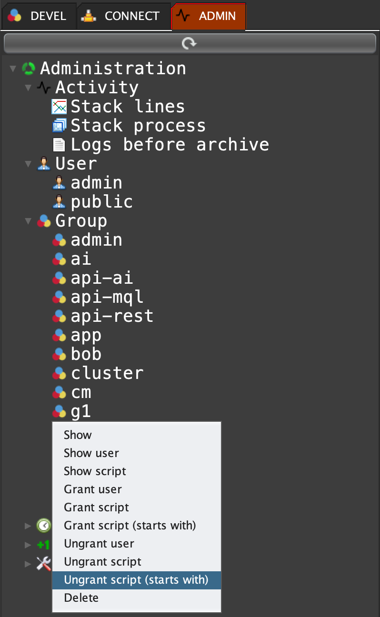Select the bob group tree item
380x617 pixels.
coord(86,354)
